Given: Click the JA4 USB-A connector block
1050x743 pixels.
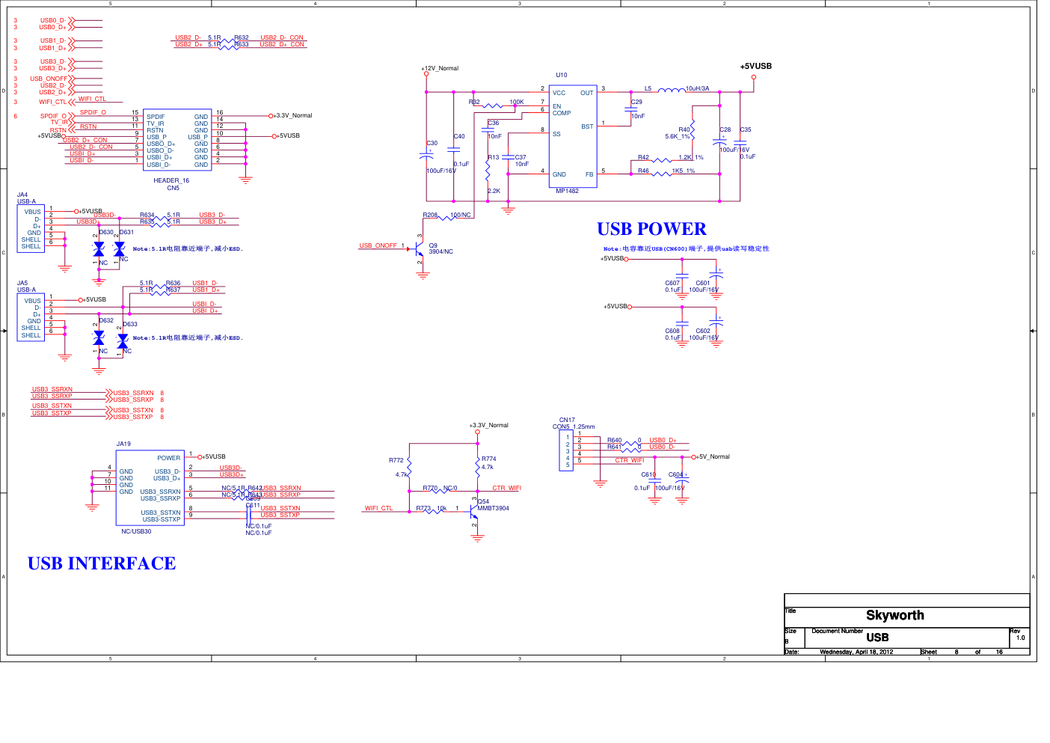Looking at the screenshot, I should pyautogui.click(x=31, y=229).
